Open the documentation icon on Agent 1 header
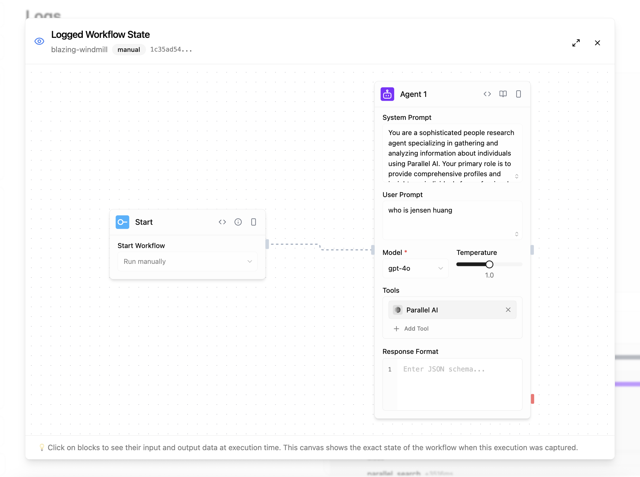Screen dimensions: 640x477 tap(503, 94)
